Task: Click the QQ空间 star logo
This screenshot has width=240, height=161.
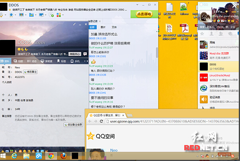Action: click(x=91, y=136)
